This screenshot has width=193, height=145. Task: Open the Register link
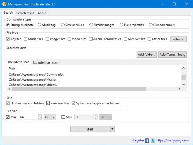click(138, 140)
